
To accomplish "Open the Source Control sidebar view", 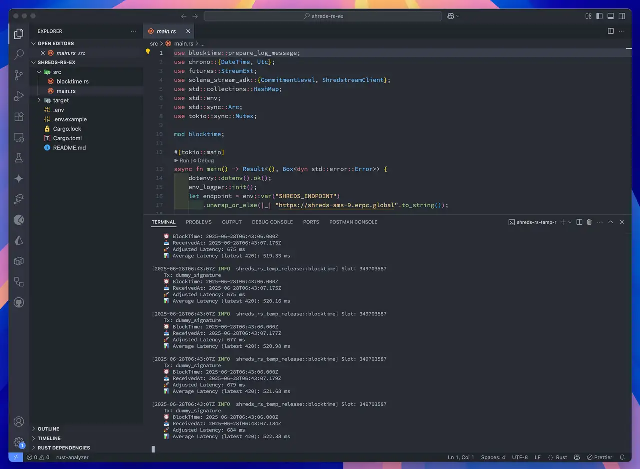I will point(19,75).
